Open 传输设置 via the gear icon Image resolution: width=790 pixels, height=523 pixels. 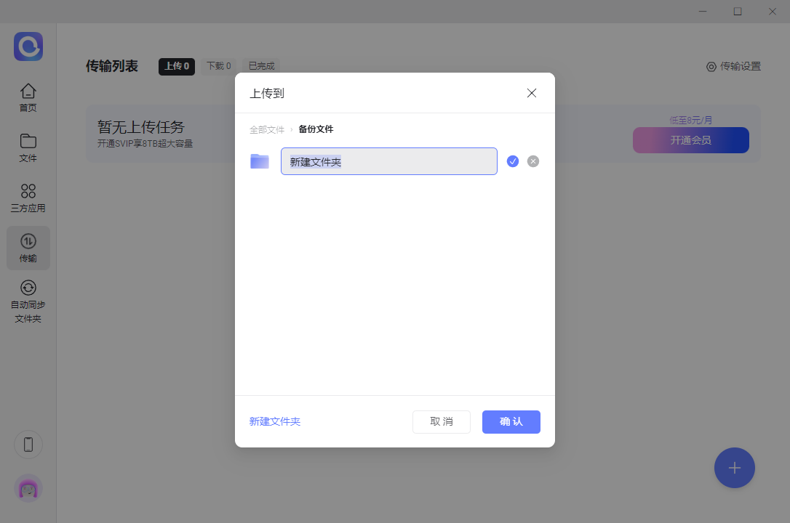pos(733,66)
